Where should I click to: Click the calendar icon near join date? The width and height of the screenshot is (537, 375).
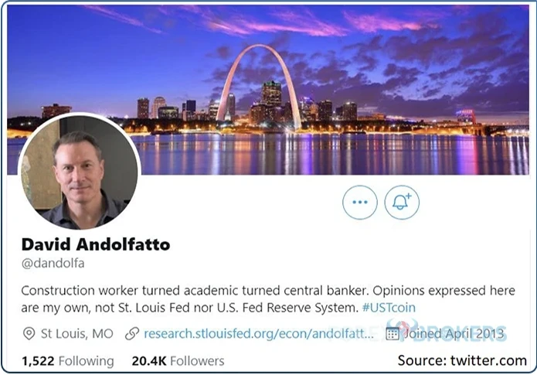(x=393, y=334)
